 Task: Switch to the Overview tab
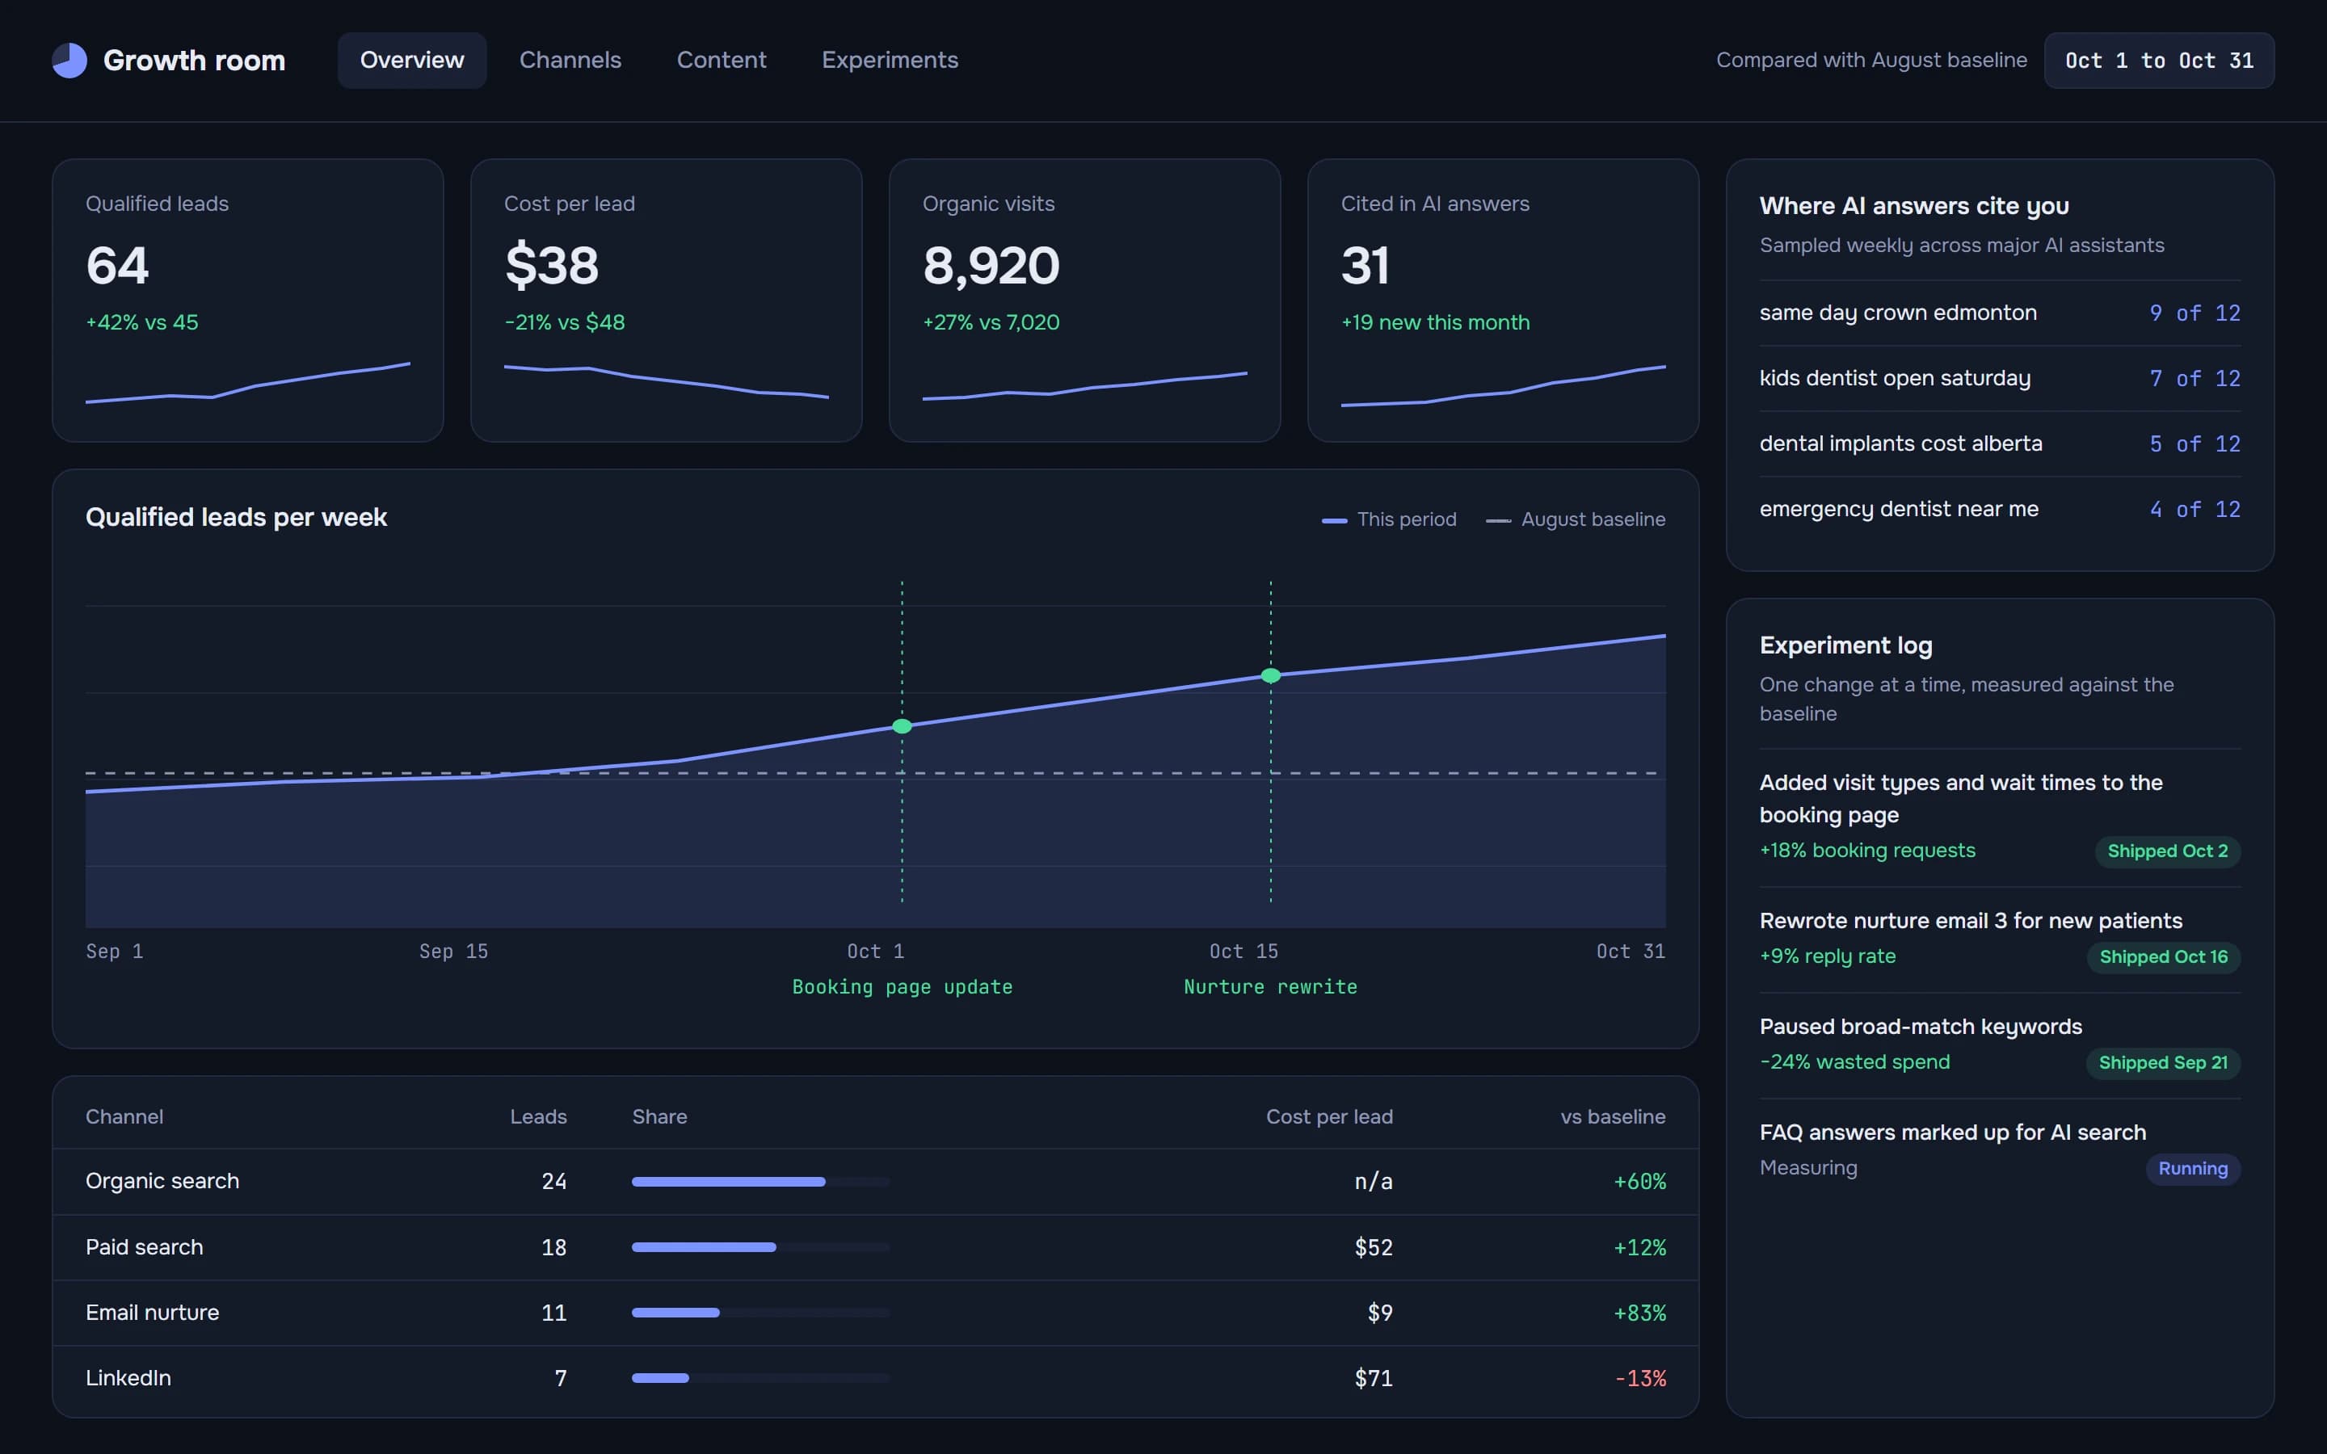click(411, 61)
